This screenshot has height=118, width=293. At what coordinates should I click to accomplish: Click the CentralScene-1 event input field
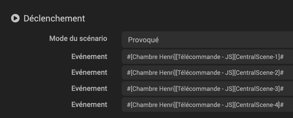tap(207, 57)
